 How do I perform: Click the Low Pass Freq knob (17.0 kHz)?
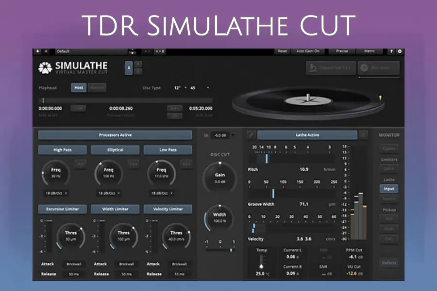coord(161,173)
